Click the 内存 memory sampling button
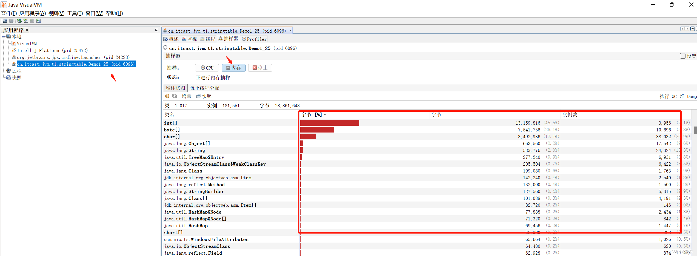This screenshot has height=256, width=697. coord(233,68)
